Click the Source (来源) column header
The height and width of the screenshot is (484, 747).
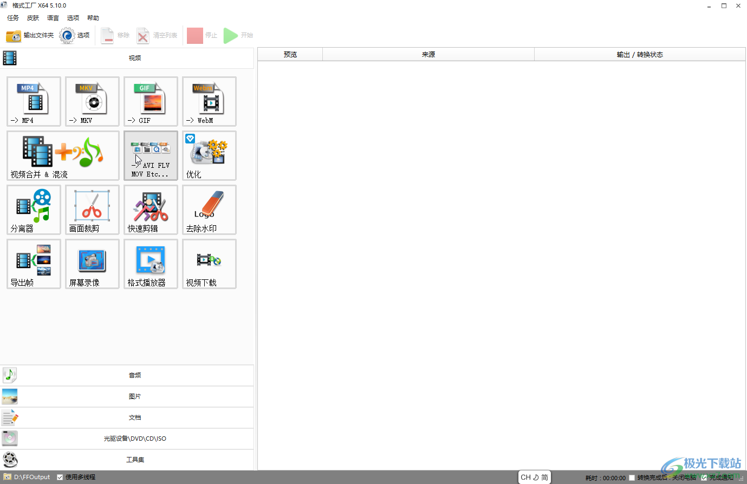(x=428, y=55)
